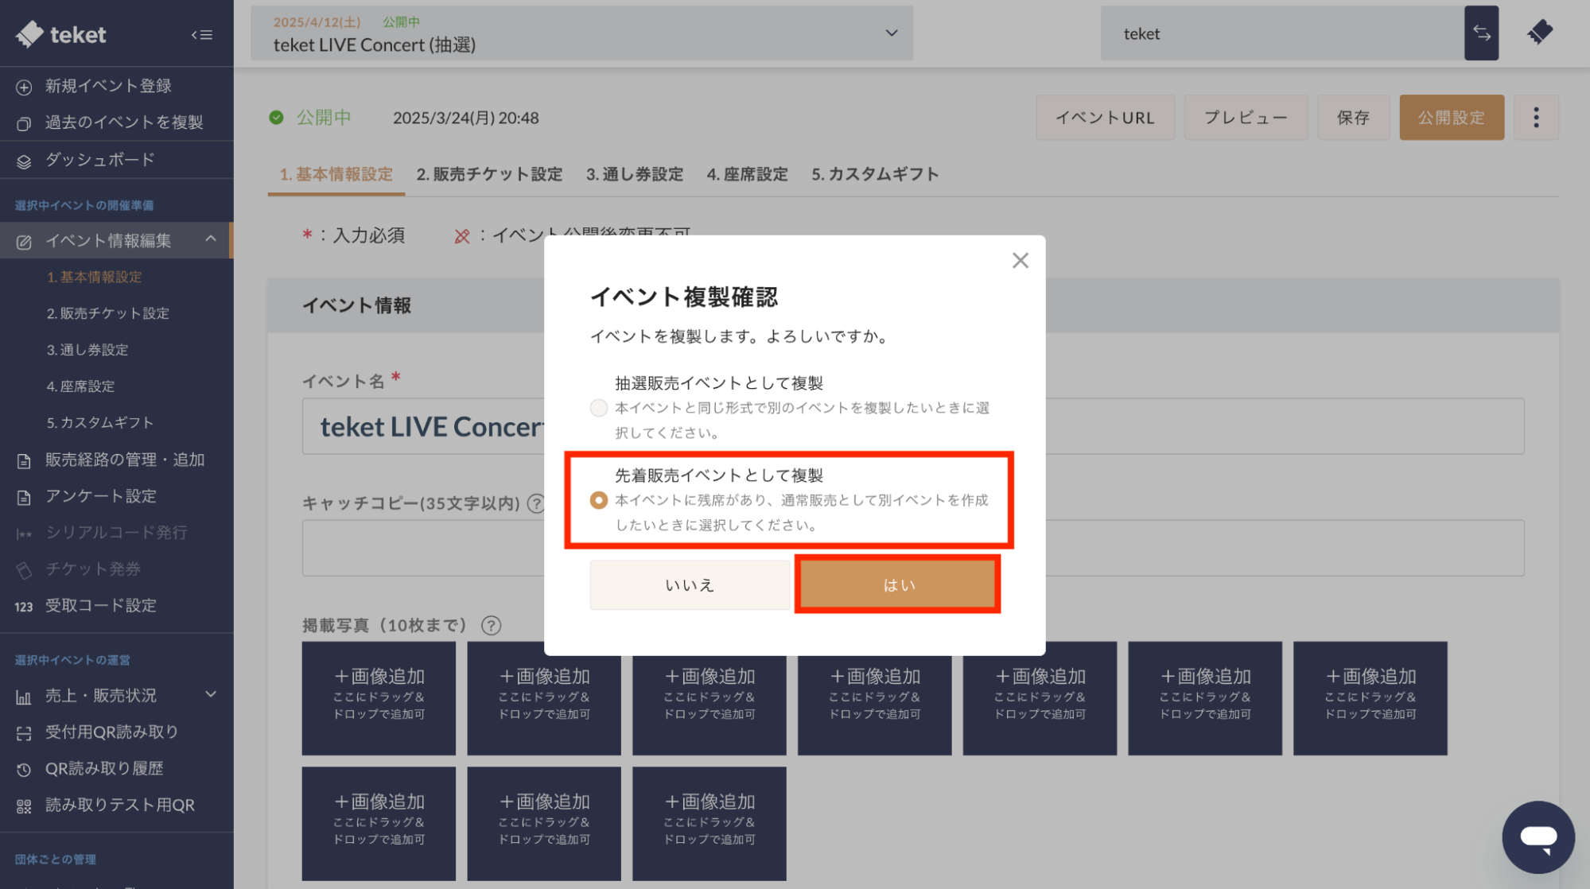The width and height of the screenshot is (1590, 889).
Task: Open the 4.座席設定 tab
Action: click(746, 174)
